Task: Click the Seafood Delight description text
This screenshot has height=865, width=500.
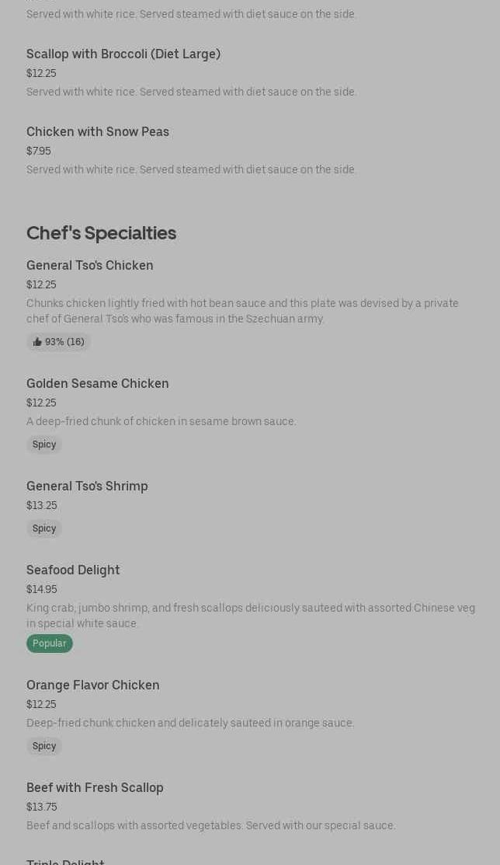Action: (250, 616)
